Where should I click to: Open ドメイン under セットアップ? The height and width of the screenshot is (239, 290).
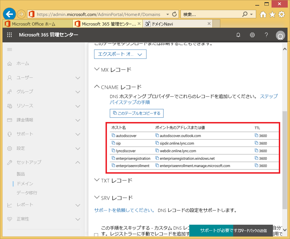(25, 184)
